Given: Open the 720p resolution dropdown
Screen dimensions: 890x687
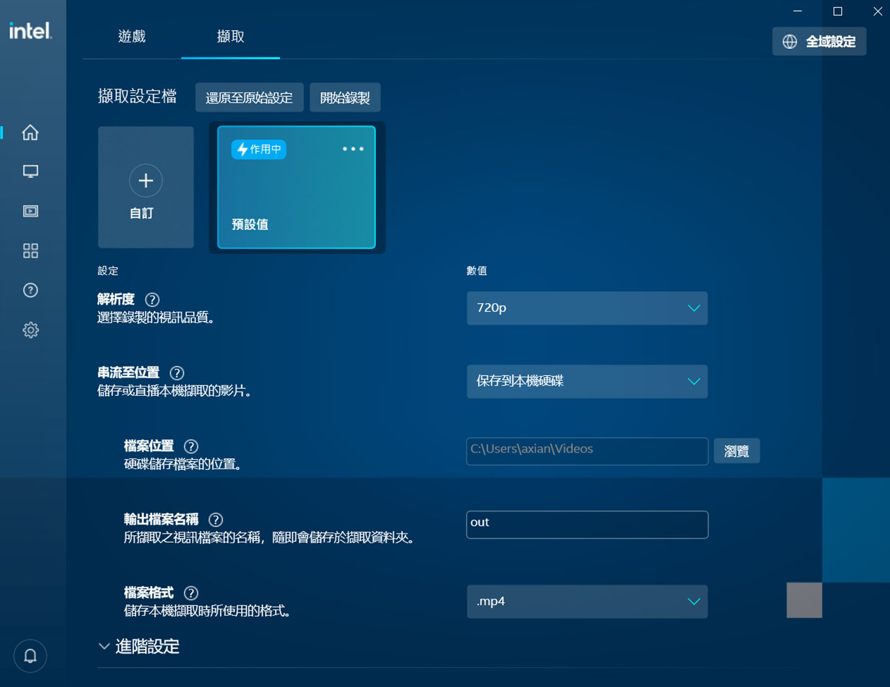Looking at the screenshot, I should [587, 308].
